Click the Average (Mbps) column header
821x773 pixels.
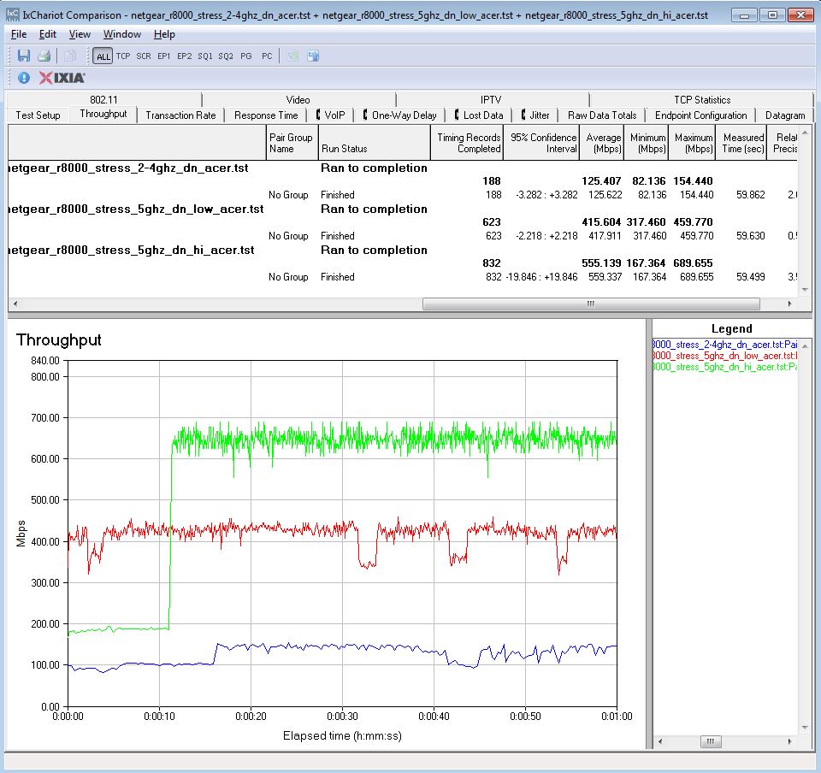click(601, 143)
